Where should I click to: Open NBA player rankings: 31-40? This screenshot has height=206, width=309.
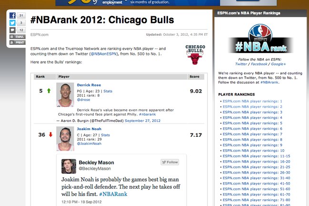tap(256, 178)
